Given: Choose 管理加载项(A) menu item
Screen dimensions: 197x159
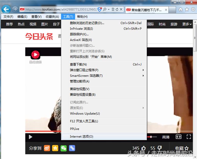Looking at the screenshot, I should (x=104, y=81).
